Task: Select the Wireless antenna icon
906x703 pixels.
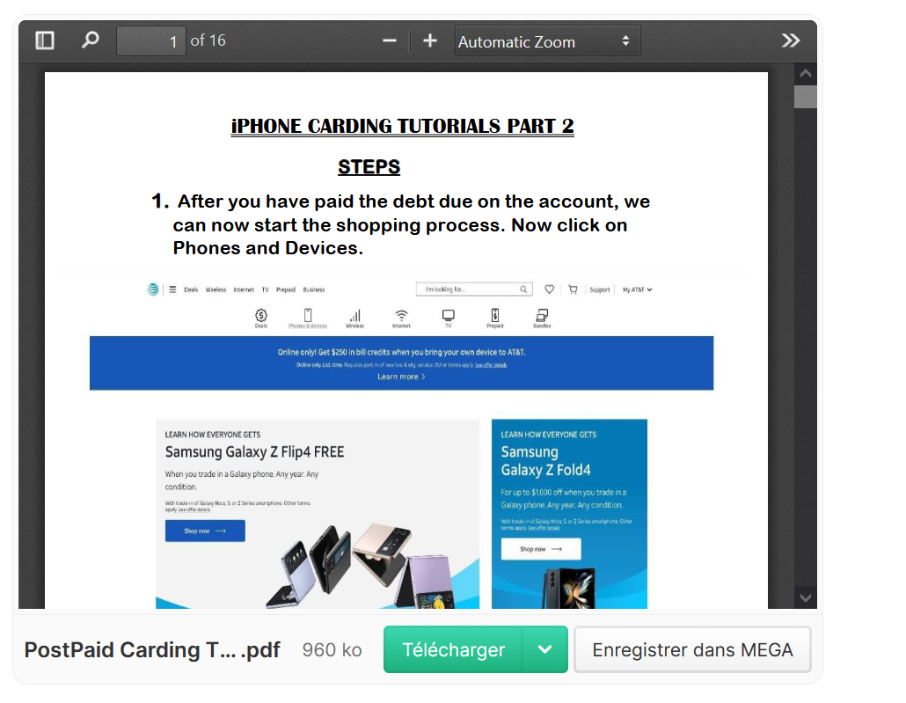Action: [x=354, y=317]
